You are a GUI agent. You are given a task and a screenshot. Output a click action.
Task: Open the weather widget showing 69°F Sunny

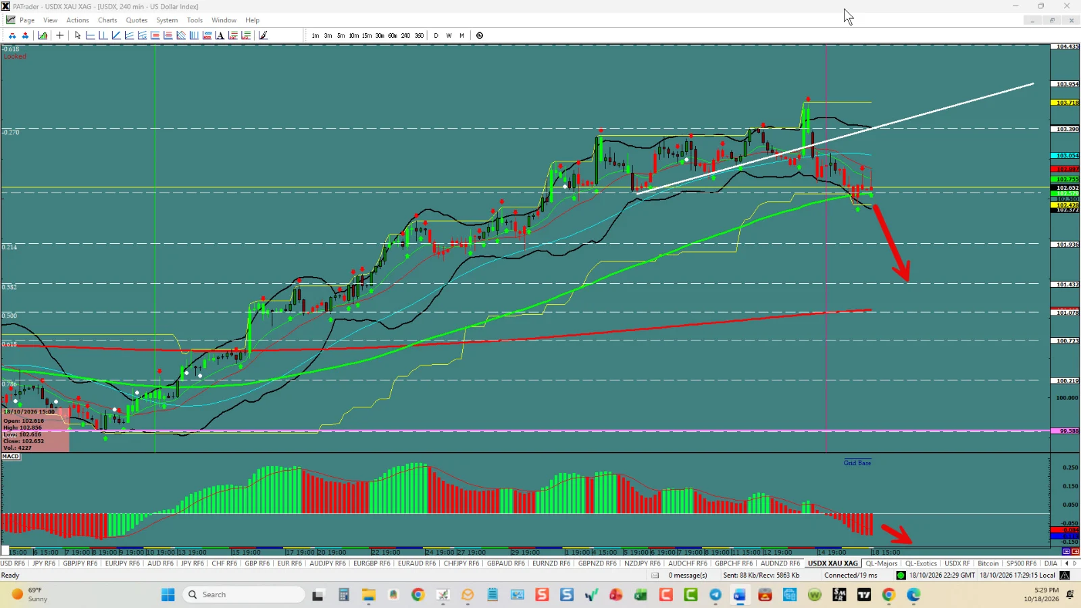pyautogui.click(x=30, y=594)
